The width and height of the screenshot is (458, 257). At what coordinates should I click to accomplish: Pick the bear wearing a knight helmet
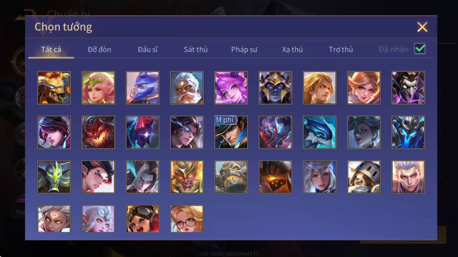364,177
